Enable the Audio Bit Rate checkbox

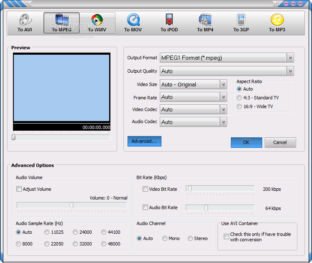(x=145, y=207)
